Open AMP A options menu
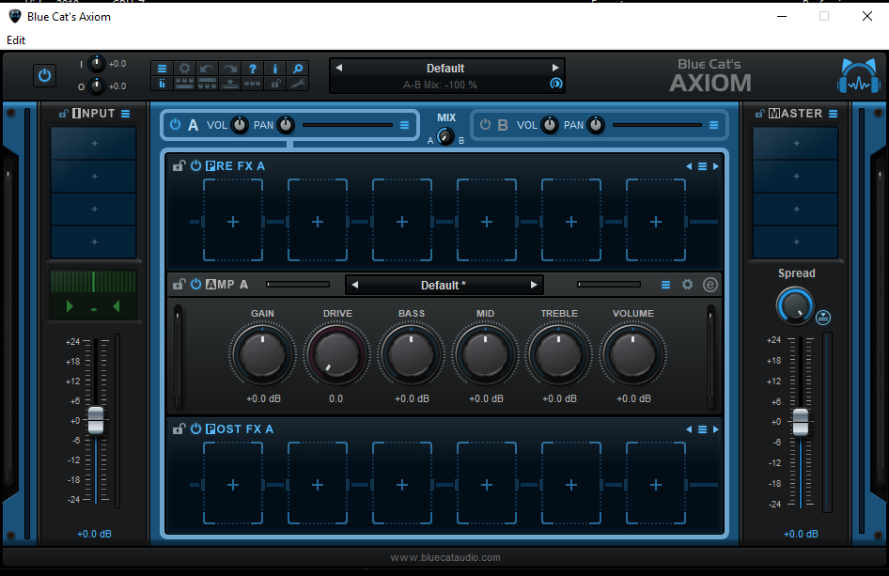889x576 pixels. [665, 285]
